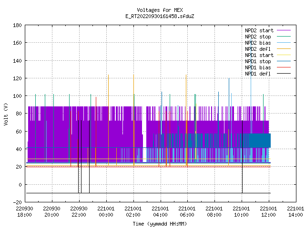Screen dimensions: 305x228
Task: Click the 80 y-axis tick value
Action: [19, 114]
